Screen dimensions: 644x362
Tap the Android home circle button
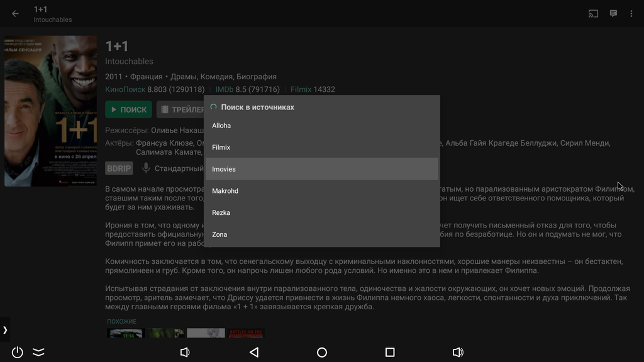coord(322,352)
